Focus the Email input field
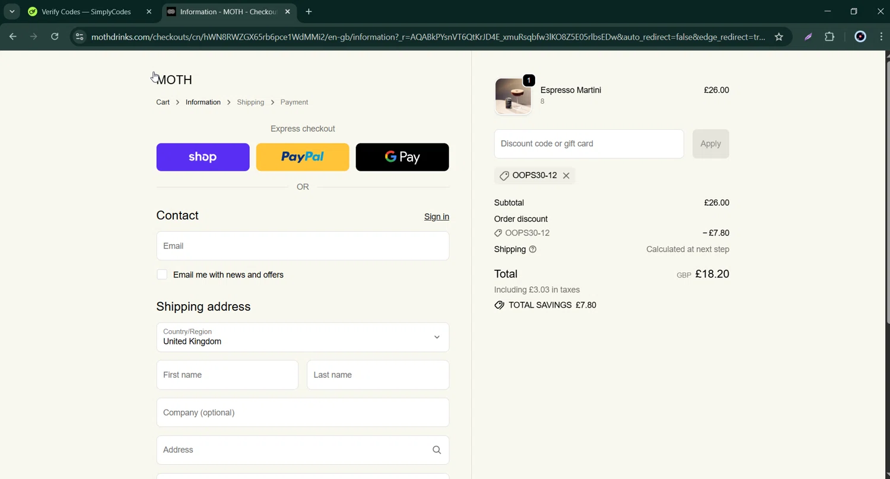The width and height of the screenshot is (890, 479). 303,246
